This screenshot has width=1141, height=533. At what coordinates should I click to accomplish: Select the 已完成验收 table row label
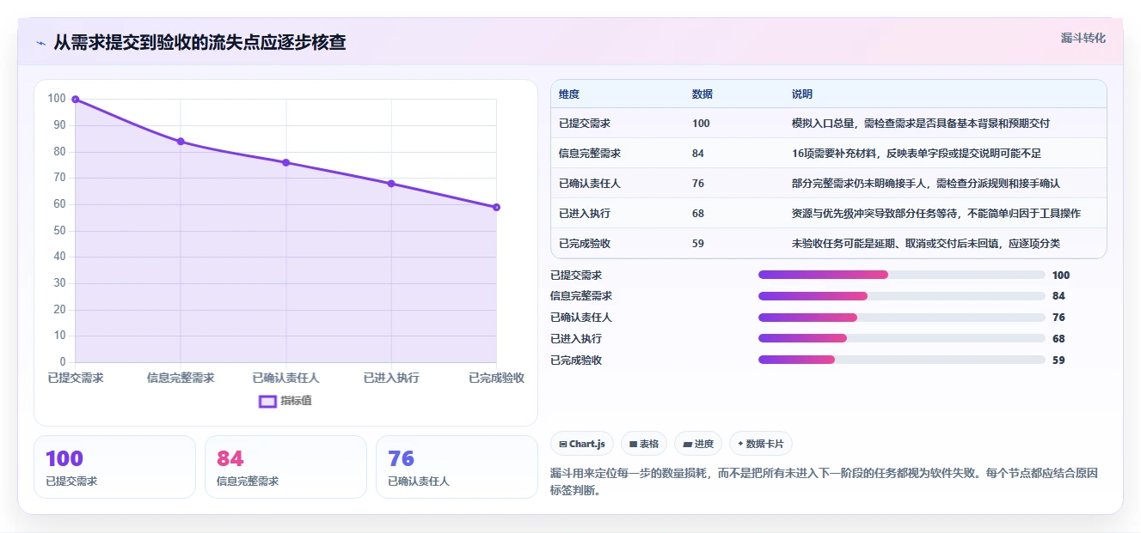click(x=585, y=244)
